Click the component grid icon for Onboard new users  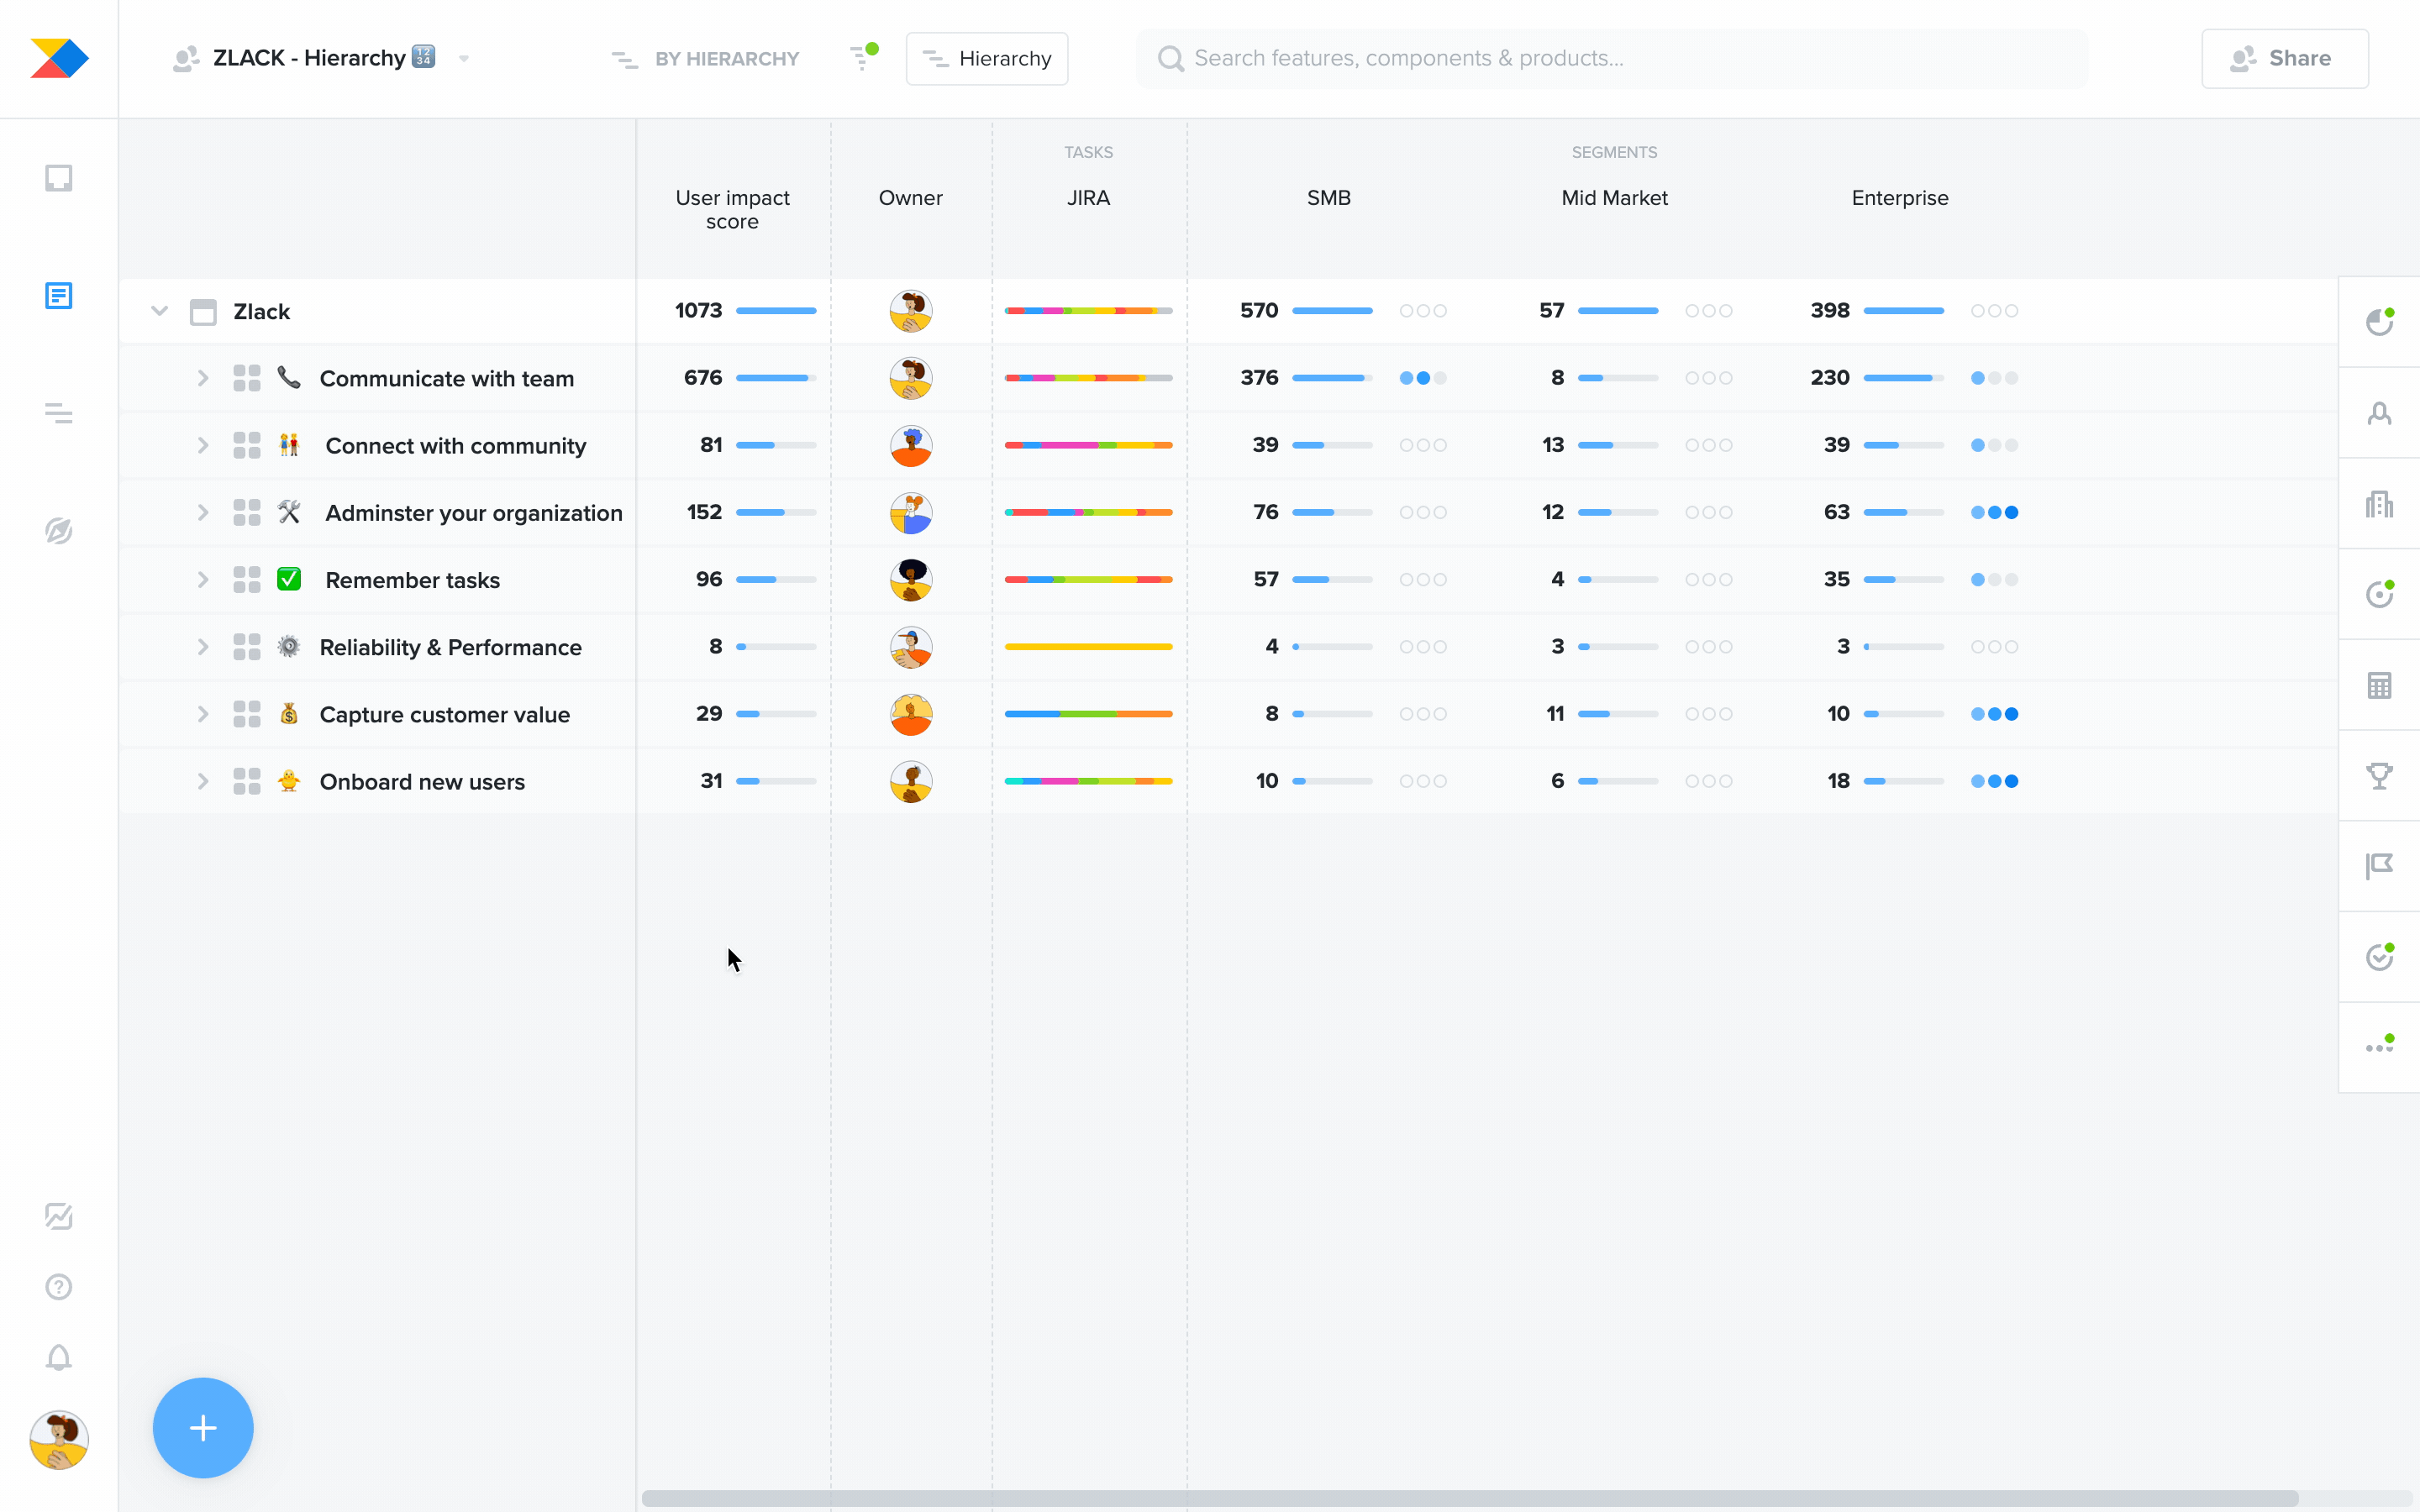point(246,781)
